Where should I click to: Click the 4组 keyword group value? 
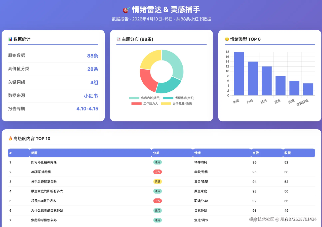coord(94,82)
